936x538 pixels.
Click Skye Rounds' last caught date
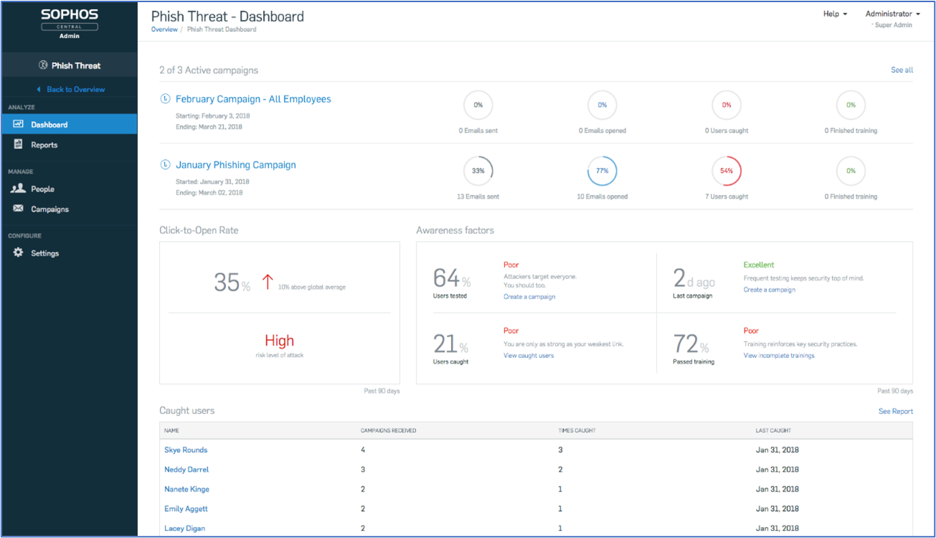tap(777, 450)
